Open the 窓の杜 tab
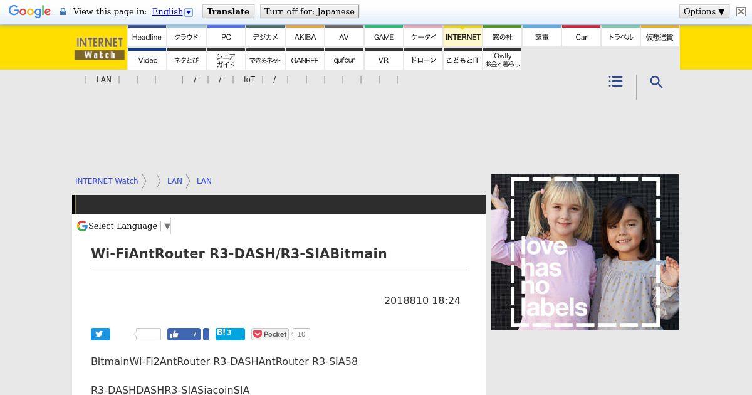The width and height of the screenshot is (752, 395). [502, 36]
